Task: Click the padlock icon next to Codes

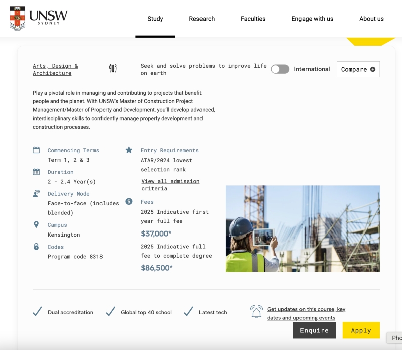Action: 36,247
